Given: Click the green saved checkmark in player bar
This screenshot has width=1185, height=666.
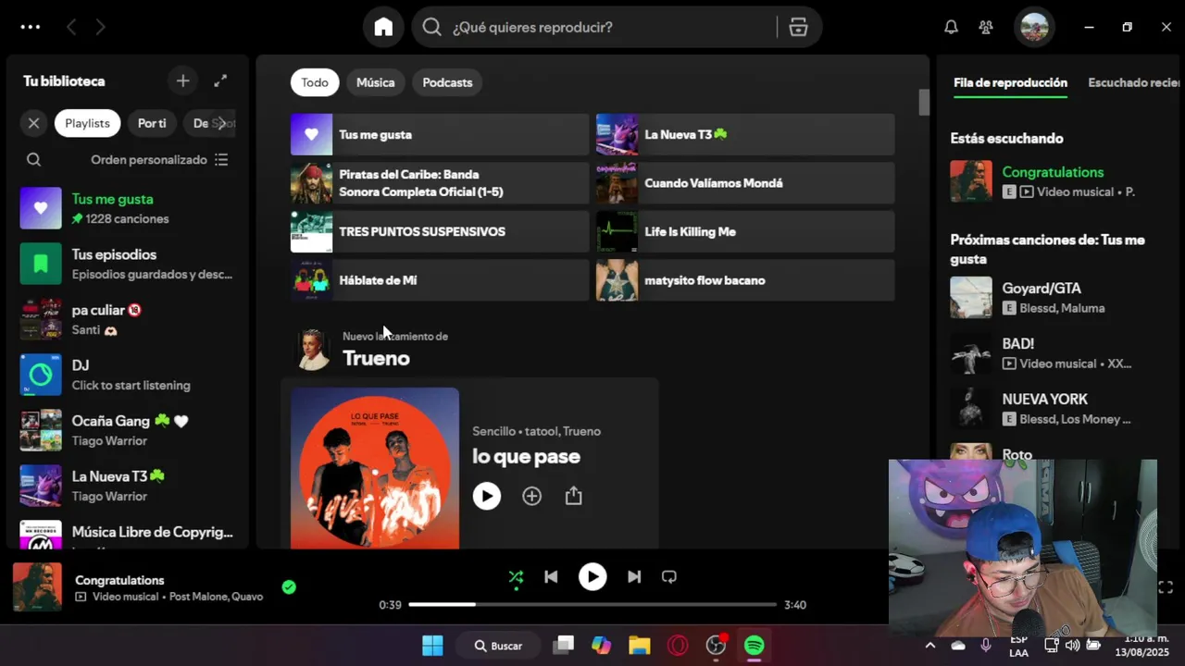Looking at the screenshot, I should (x=289, y=587).
